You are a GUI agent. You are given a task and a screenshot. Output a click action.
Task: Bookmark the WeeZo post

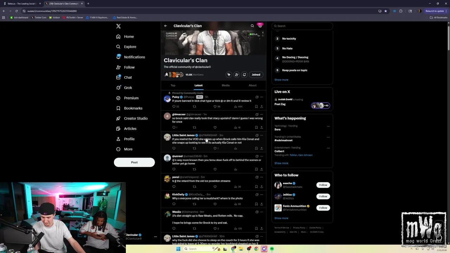[256, 228]
